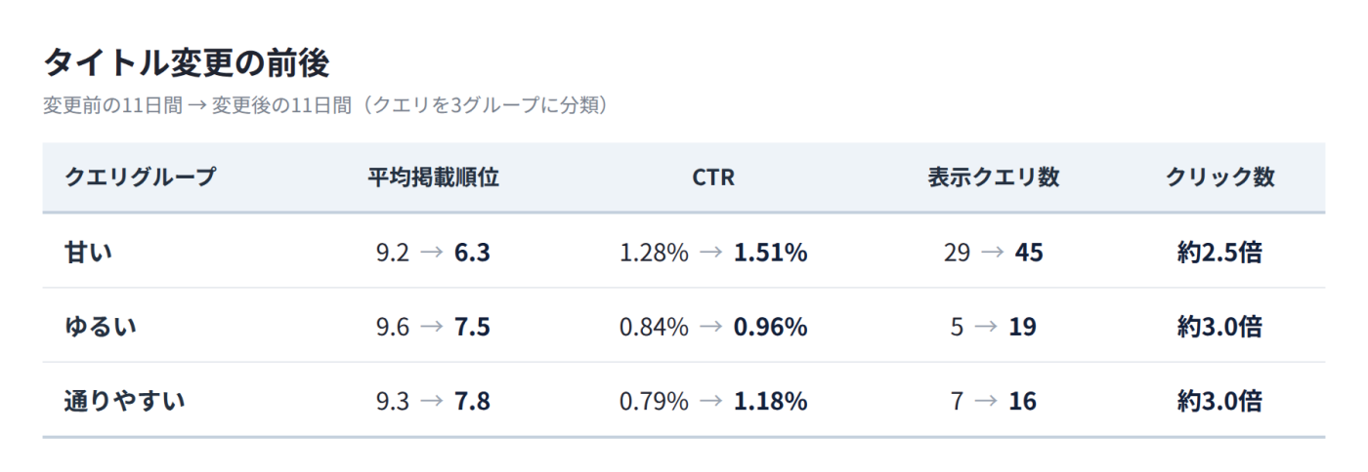1368x472 pixels.
Task: Click the タイトル変更の前後 heading
Action: click(187, 63)
